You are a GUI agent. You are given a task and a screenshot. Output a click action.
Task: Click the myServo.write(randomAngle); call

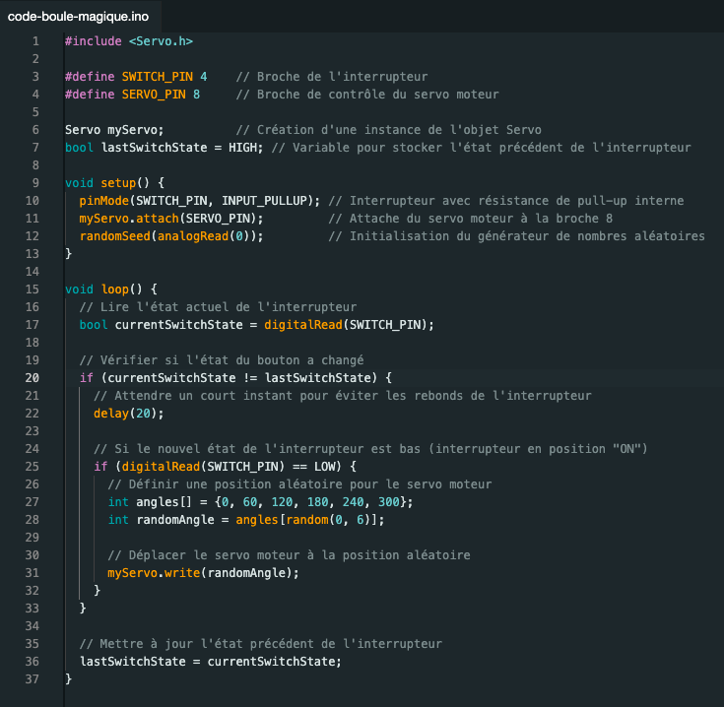tap(203, 573)
